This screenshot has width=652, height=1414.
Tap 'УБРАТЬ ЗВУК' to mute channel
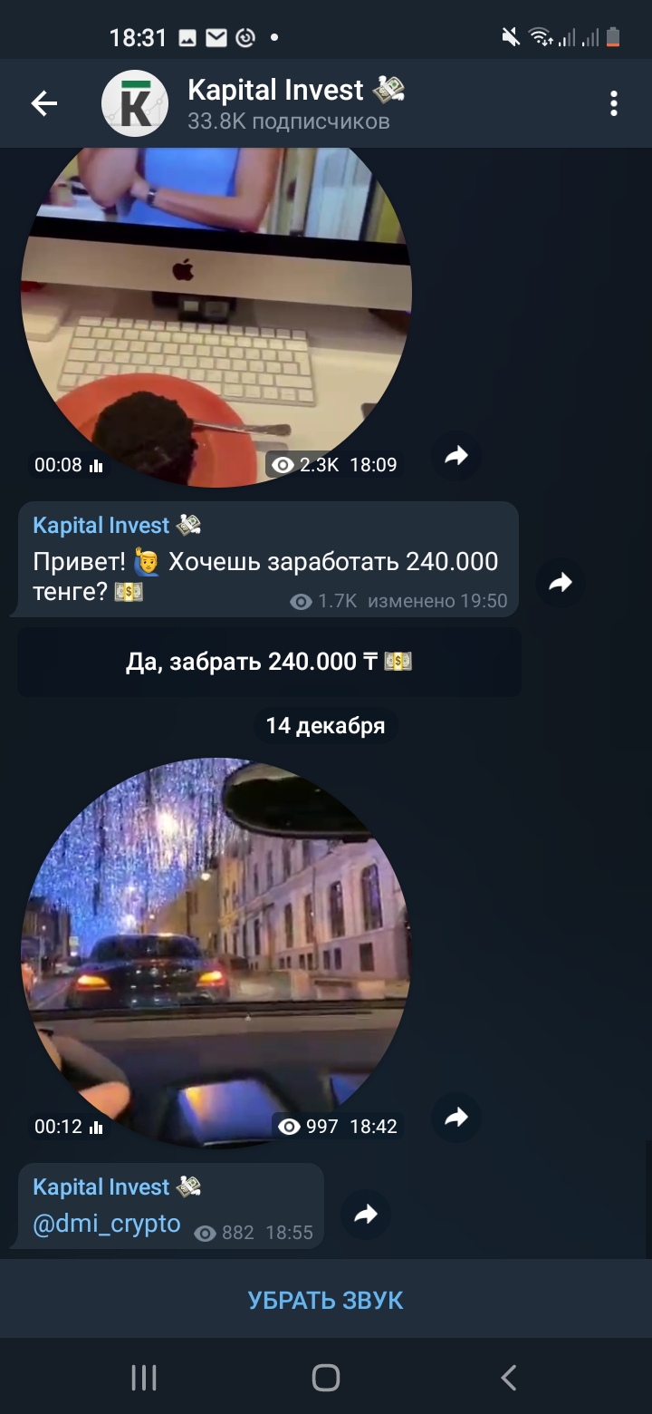click(326, 1300)
